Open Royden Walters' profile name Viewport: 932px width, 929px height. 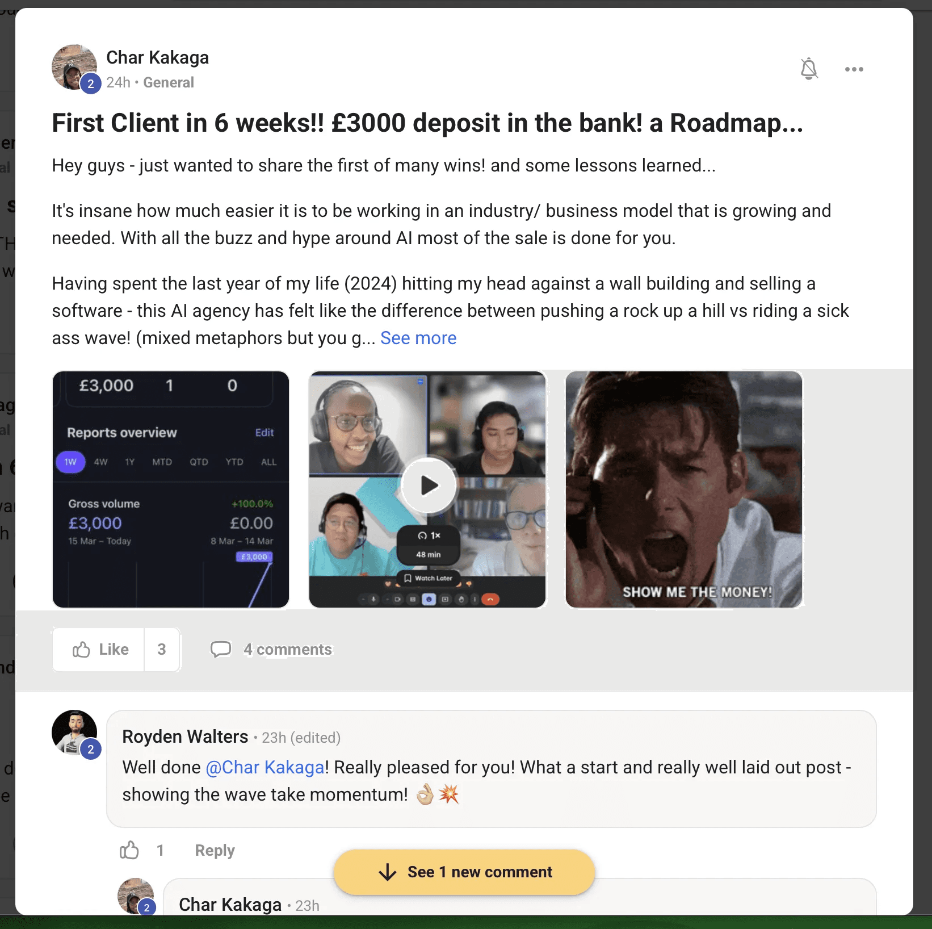click(x=185, y=736)
